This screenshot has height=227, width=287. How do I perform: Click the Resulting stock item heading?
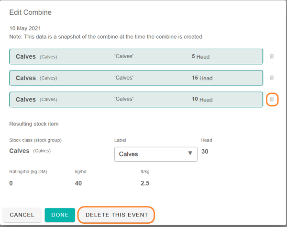pyautogui.click(x=33, y=124)
